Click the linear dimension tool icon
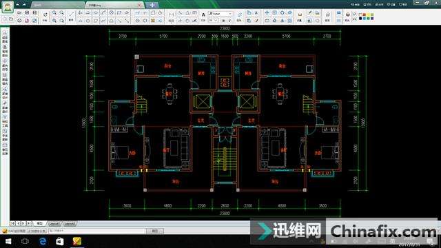The height and width of the screenshot is (248, 441). [172, 14]
